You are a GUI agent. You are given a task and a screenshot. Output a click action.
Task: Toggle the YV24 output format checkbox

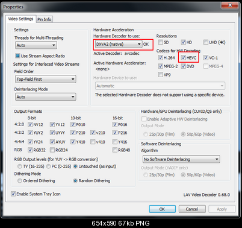point(30,142)
